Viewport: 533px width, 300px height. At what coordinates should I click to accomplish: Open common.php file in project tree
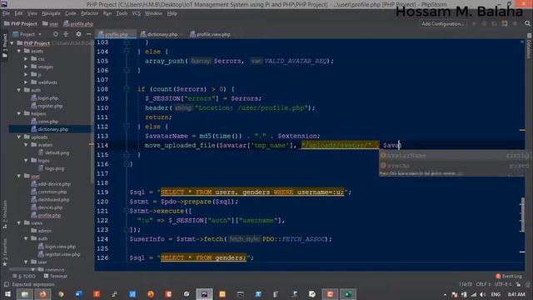(x=48, y=192)
